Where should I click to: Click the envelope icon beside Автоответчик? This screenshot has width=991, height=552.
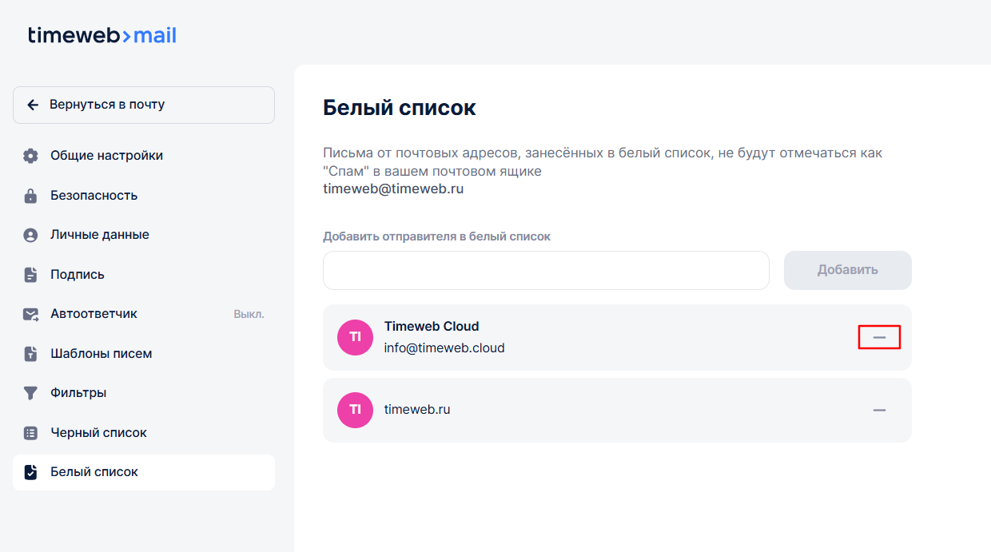click(30, 314)
